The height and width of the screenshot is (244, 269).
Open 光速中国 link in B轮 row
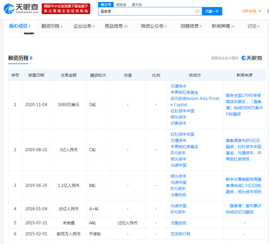[x=178, y=182]
